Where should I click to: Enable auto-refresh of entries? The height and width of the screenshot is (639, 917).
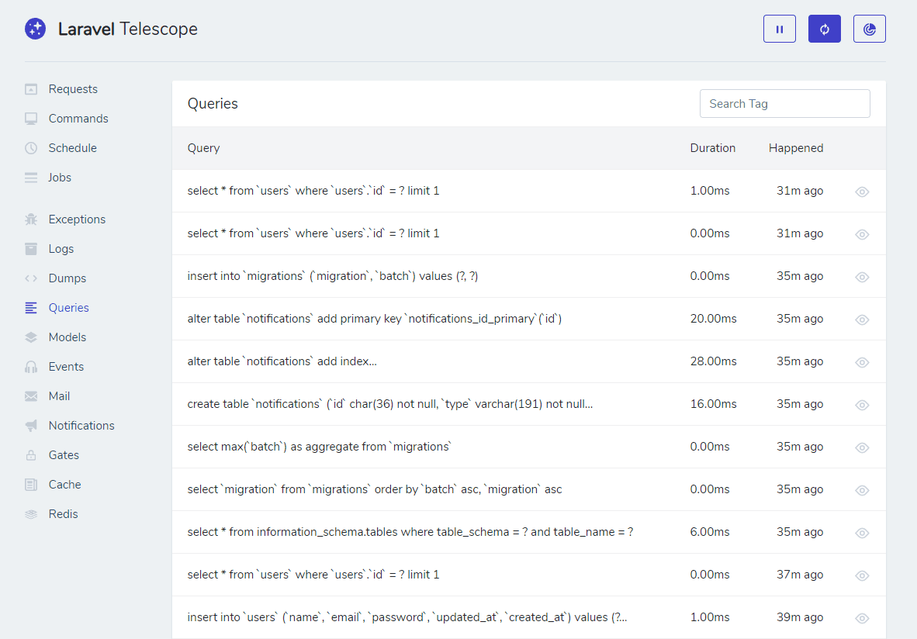pyautogui.click(x=824, y=28)
